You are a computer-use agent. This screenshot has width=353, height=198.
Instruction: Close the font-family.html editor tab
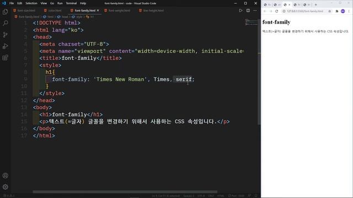pos(98,10)
